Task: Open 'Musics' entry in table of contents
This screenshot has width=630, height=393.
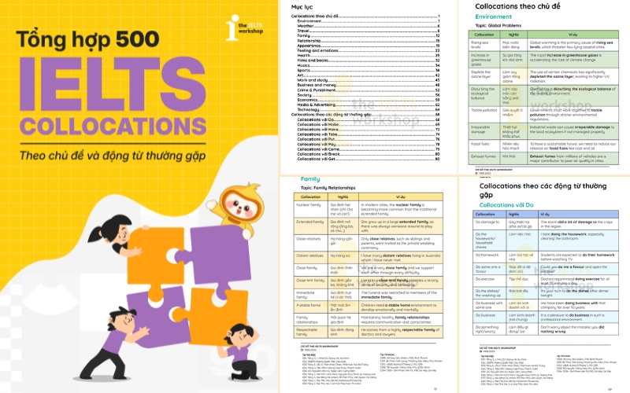Action: (369, 65)
